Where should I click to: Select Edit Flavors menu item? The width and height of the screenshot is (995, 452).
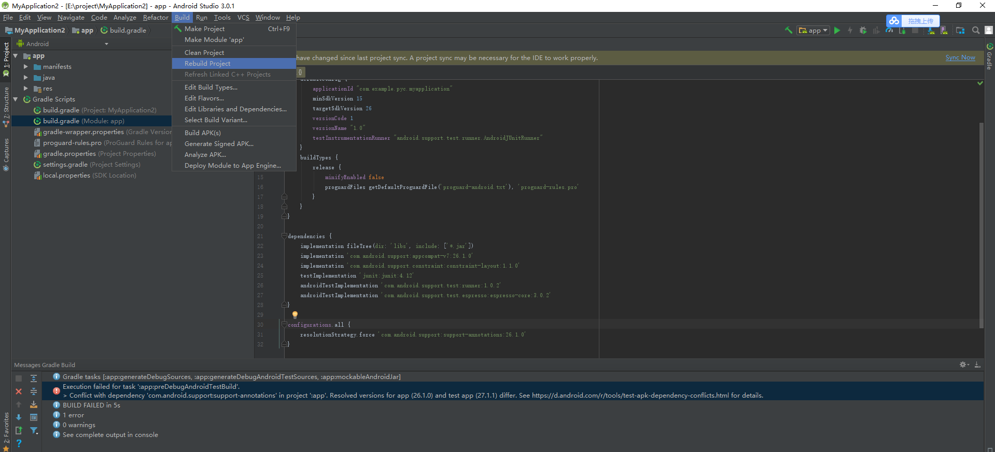click(234, 98)
